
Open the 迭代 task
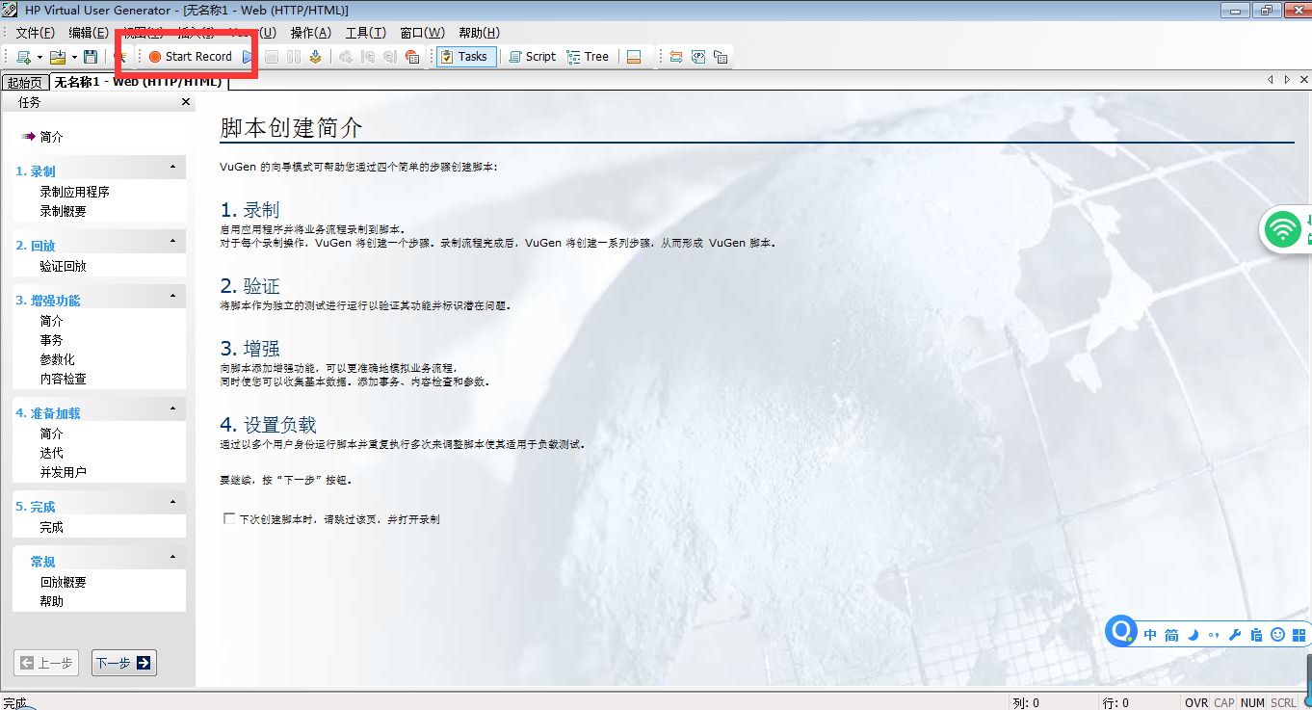[x=52, y=453]
